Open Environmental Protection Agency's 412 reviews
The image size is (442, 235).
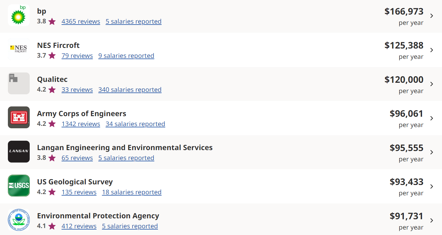pos(79,226)
